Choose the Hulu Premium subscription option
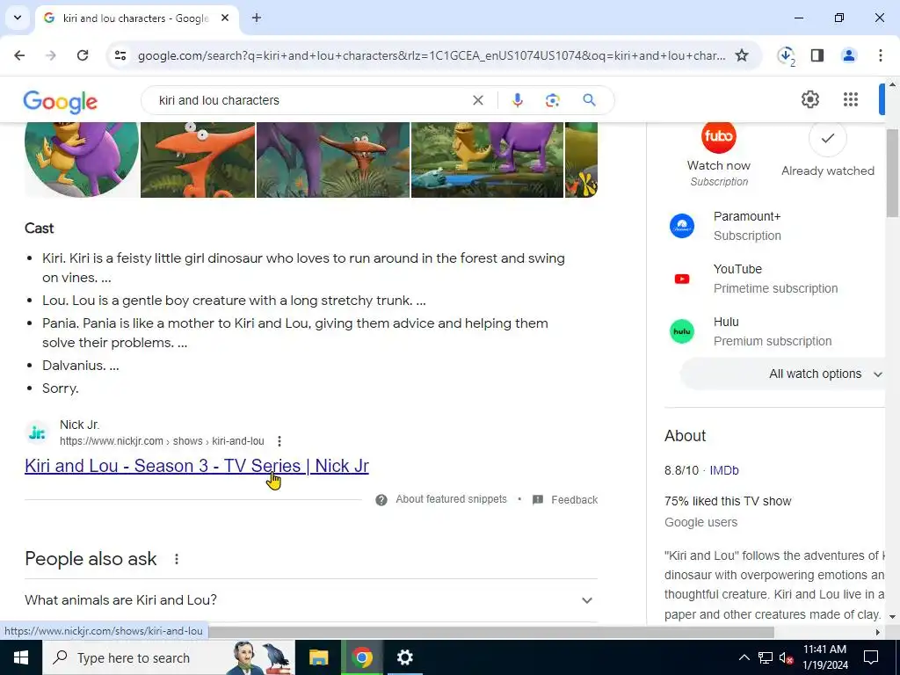Screen dimensions: 900x675 pyautogui.click(x=775, y=331)
